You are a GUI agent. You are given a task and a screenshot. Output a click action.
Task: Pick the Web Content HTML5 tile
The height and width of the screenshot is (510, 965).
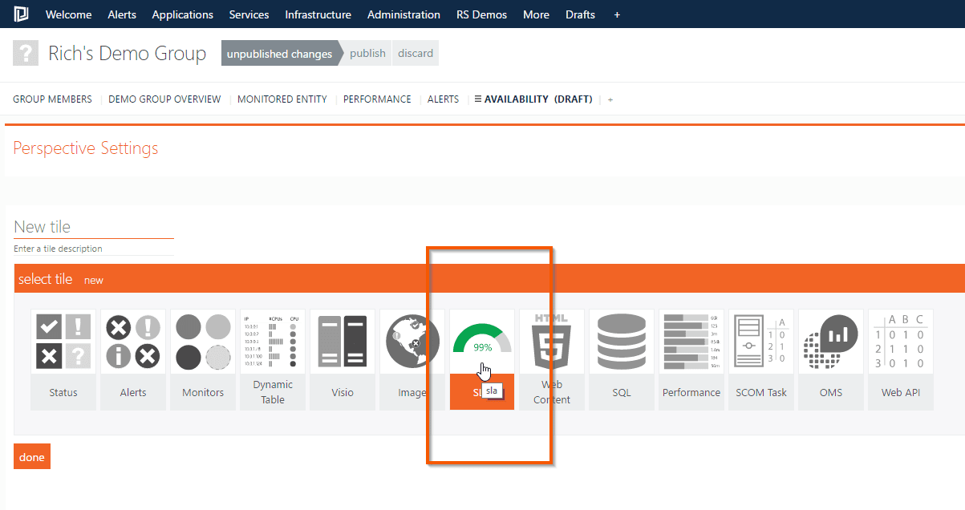click(551, 342)
